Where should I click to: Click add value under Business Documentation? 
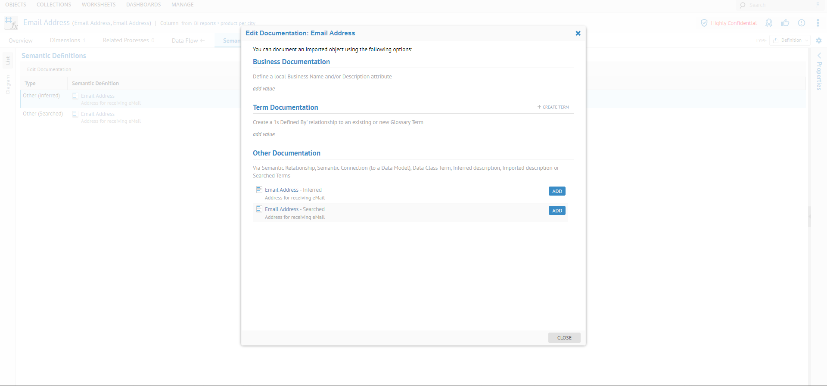(x=264, y=89)
